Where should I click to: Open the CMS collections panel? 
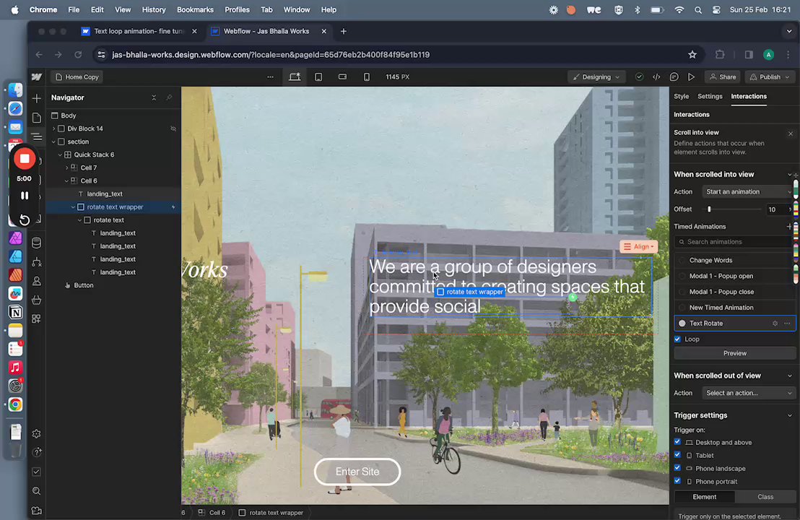pos(36,243)
